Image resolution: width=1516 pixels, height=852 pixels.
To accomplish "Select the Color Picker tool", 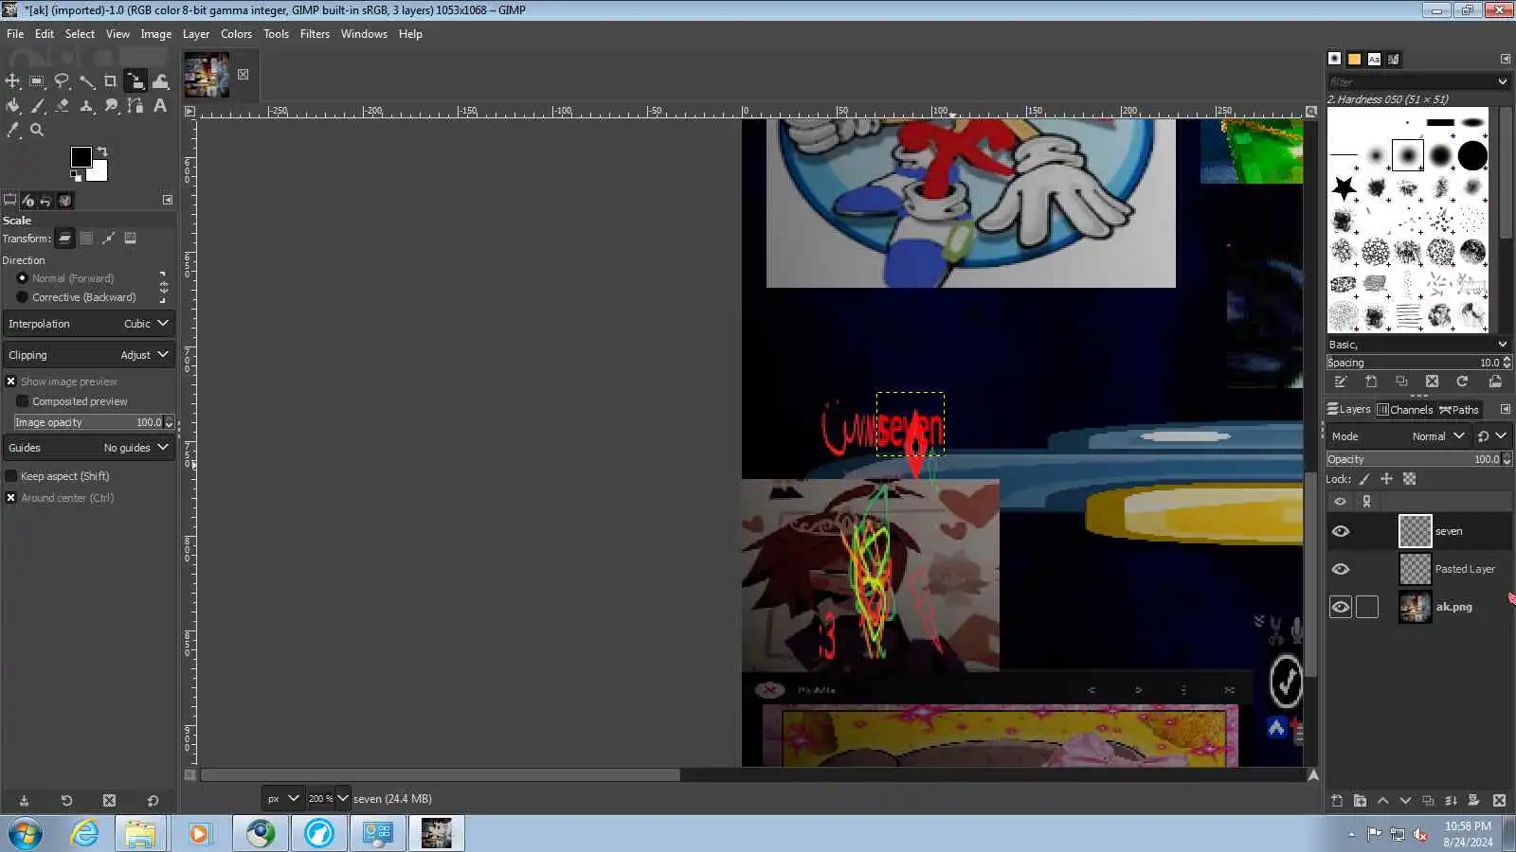I will point(12,131).
